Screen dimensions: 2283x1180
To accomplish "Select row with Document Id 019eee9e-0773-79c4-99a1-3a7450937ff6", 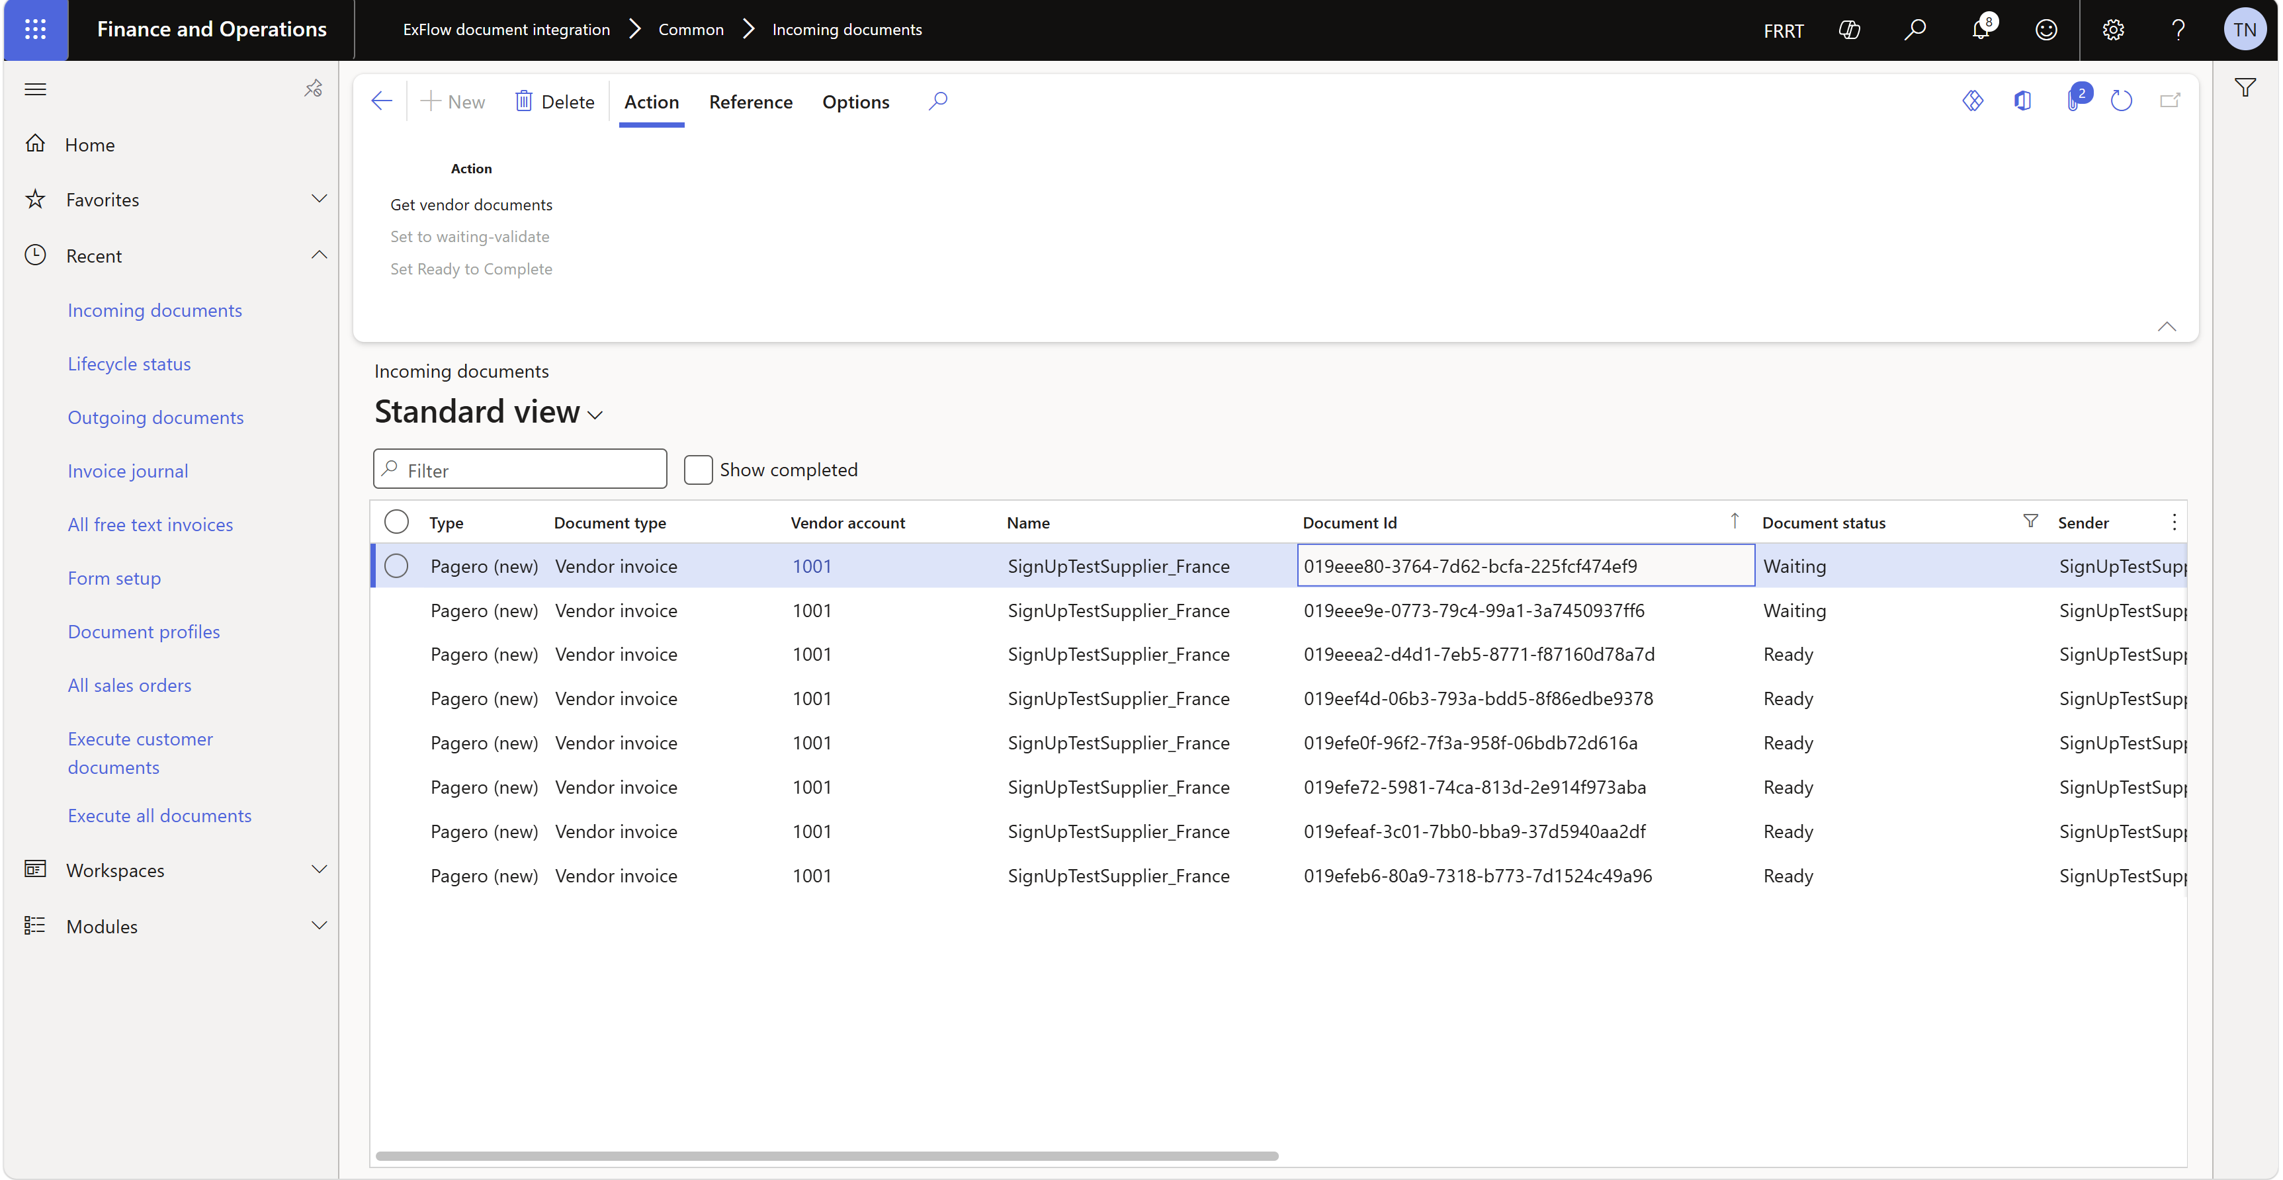I will [1278, 609].
